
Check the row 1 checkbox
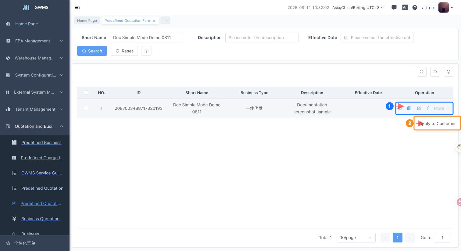click(x=86, y=108)
